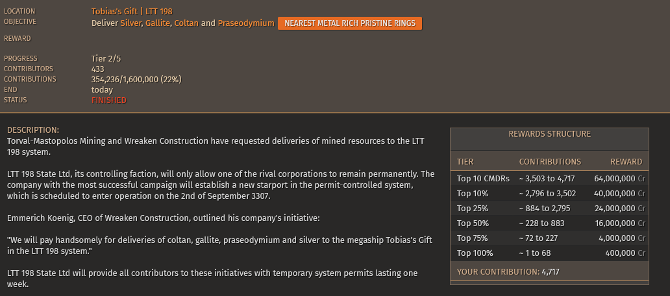
Task: Click the Silver commodity link
Action: 130,23
